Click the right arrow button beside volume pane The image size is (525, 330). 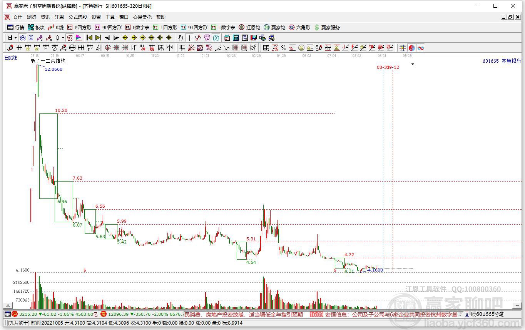click(517, 306)
